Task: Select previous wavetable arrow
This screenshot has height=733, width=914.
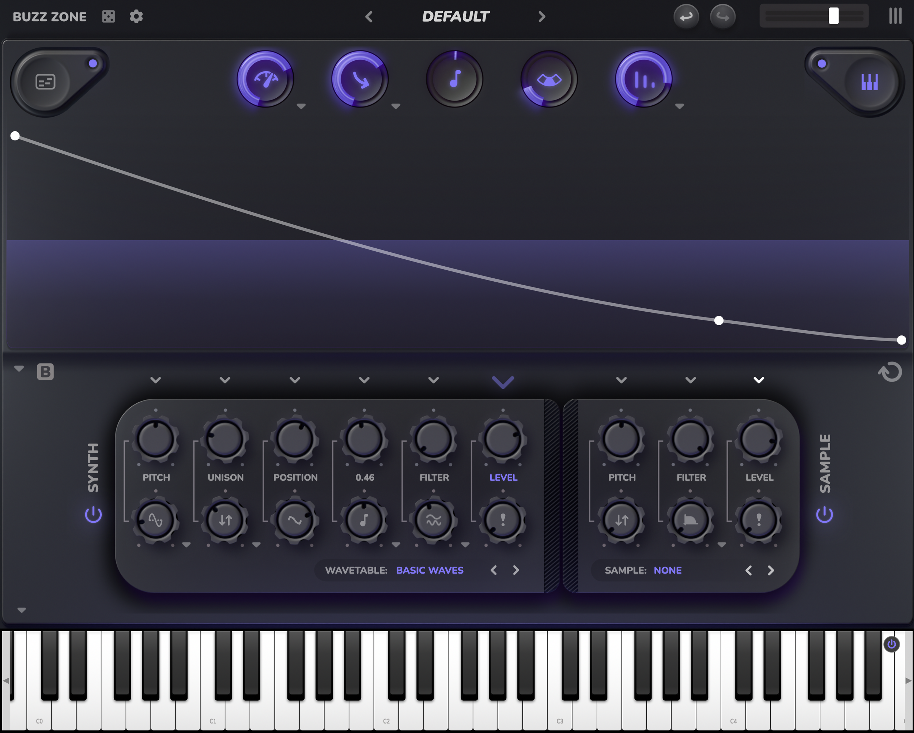Action: click(494, 570)
